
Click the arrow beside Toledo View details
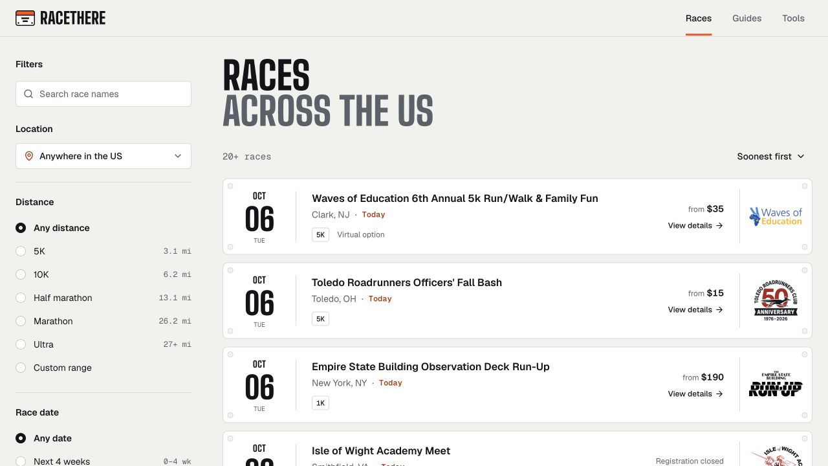point(719,310)
